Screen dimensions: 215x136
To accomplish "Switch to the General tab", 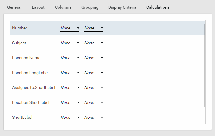I will coord(14,7).
